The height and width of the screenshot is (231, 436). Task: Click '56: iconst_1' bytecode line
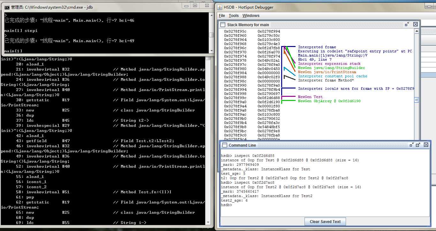point(31,181)
